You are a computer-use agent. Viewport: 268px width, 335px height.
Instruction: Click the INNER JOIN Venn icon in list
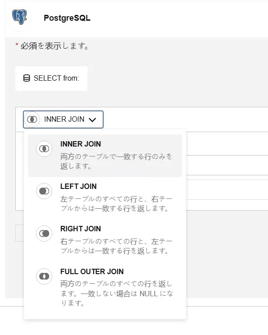(x=44, y=149)
